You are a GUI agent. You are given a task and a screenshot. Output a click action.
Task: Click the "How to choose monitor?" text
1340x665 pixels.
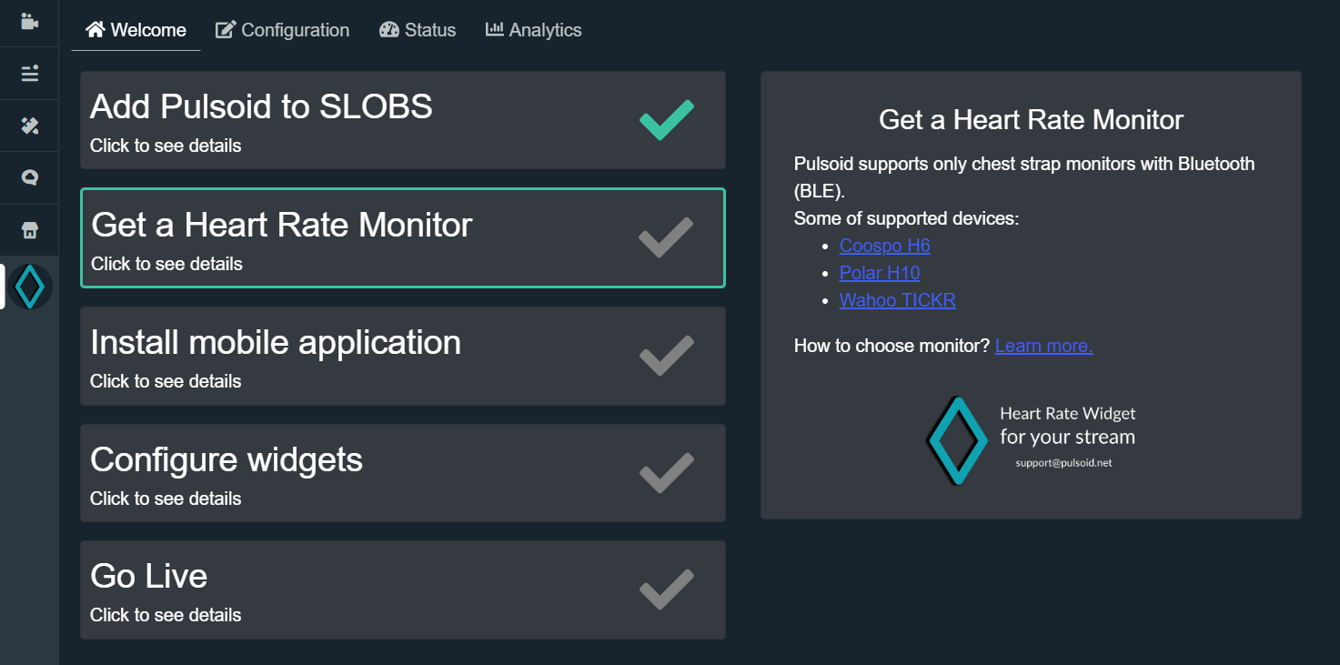892,346
